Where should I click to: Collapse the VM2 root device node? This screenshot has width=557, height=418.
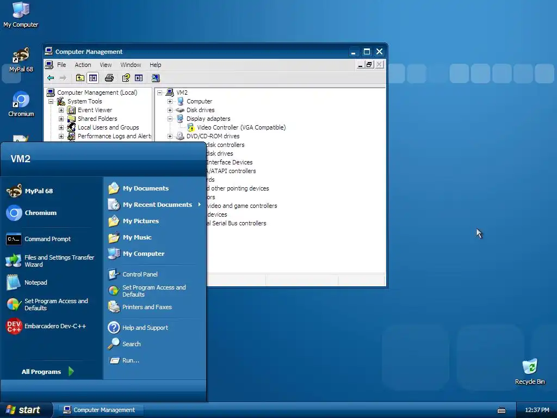[159, 93]
